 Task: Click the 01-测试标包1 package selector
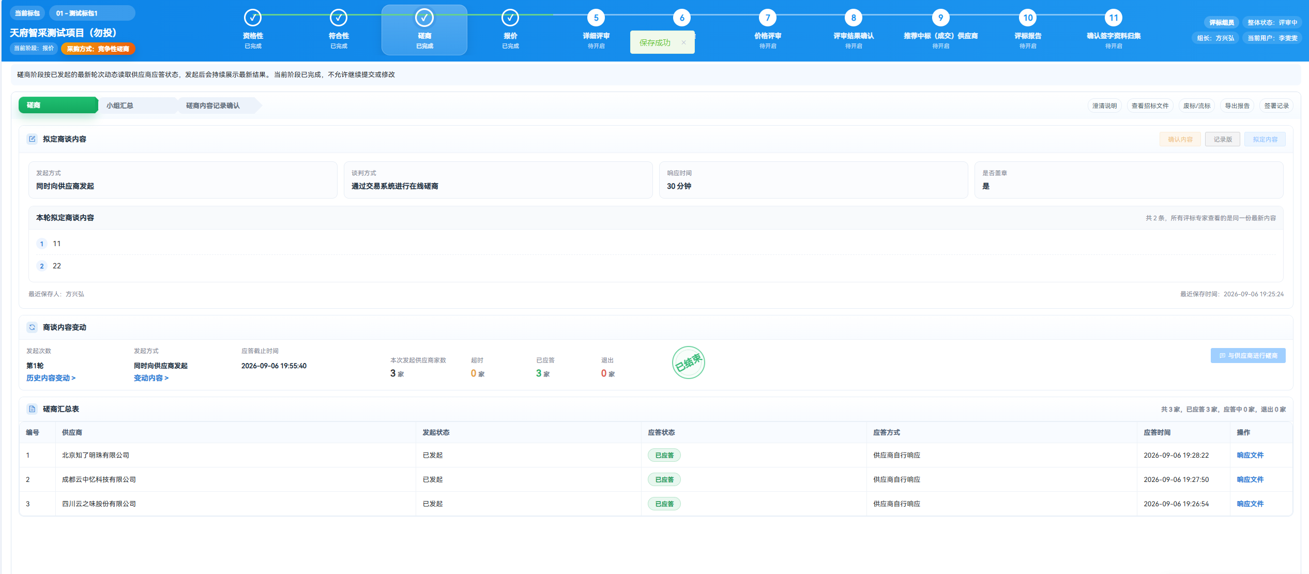pyautogui.click(x=93, y=13)
